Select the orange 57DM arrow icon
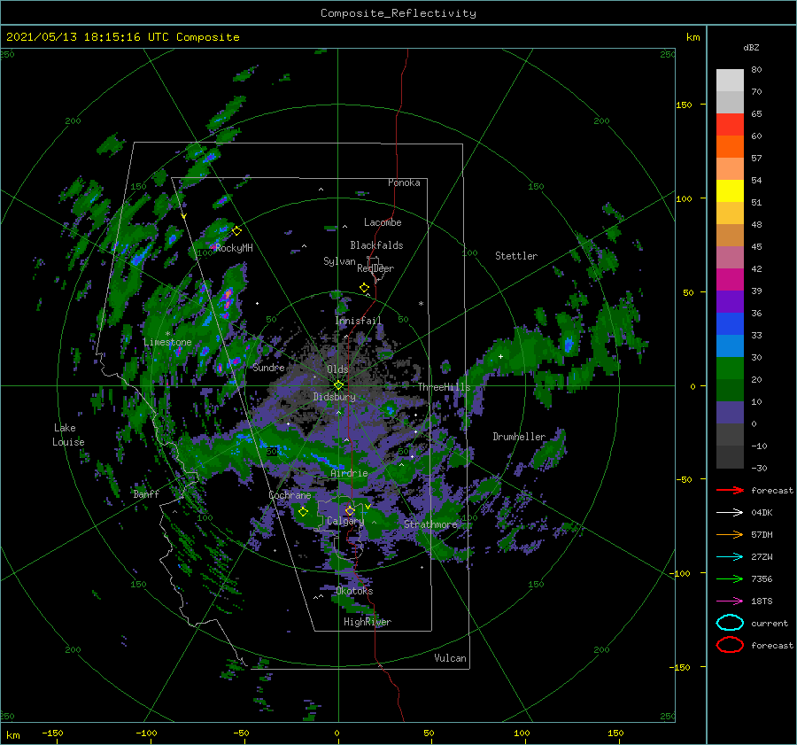Image resolution: width=797 pixels, height=745 pixels. (730, 534)
